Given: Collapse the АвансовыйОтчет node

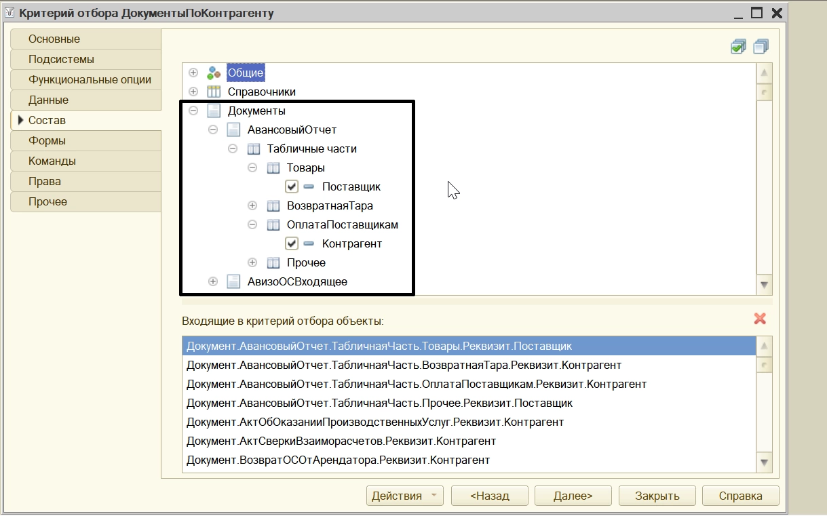Looking at the screenshot, I should point(213,130).
